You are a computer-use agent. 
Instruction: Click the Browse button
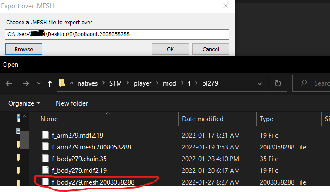point(24,49)
